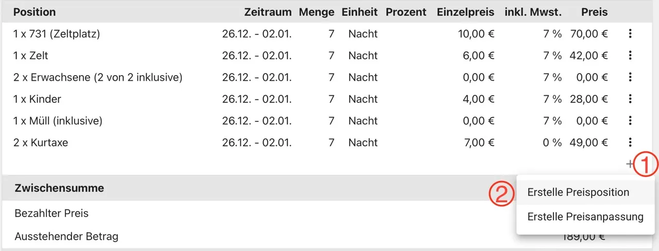Viewport: 659px width, 251px height.
Task: Select the 1 x 731 (Zeltplatz) position
Action: point(57,34)
